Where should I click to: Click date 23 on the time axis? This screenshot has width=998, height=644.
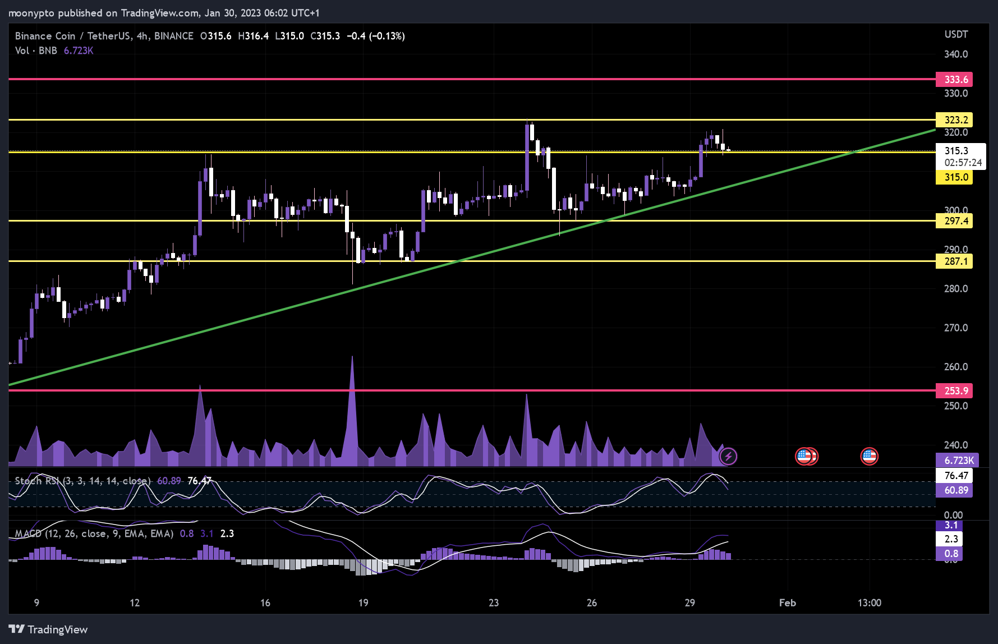pyautogui.click(x=494, y=603)
